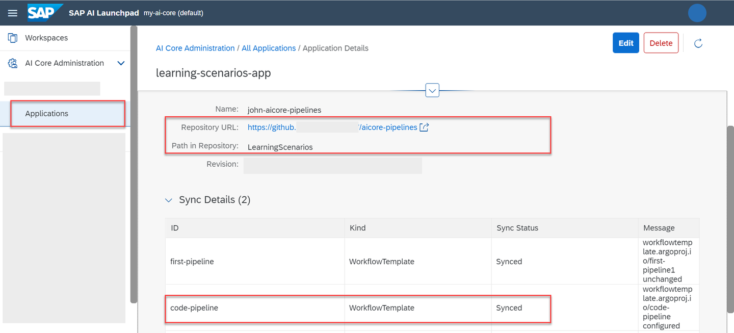The width and height of the screenshot is (734, 333).
Task: Open the user profile avatar
Action: pyautogui.click(x=697, y=13)
